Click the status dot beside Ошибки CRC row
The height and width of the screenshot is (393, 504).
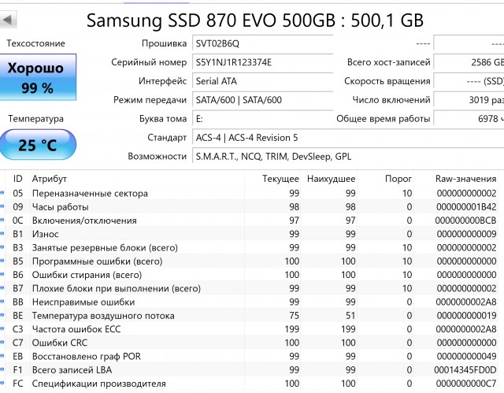click(x=2, y=343)
